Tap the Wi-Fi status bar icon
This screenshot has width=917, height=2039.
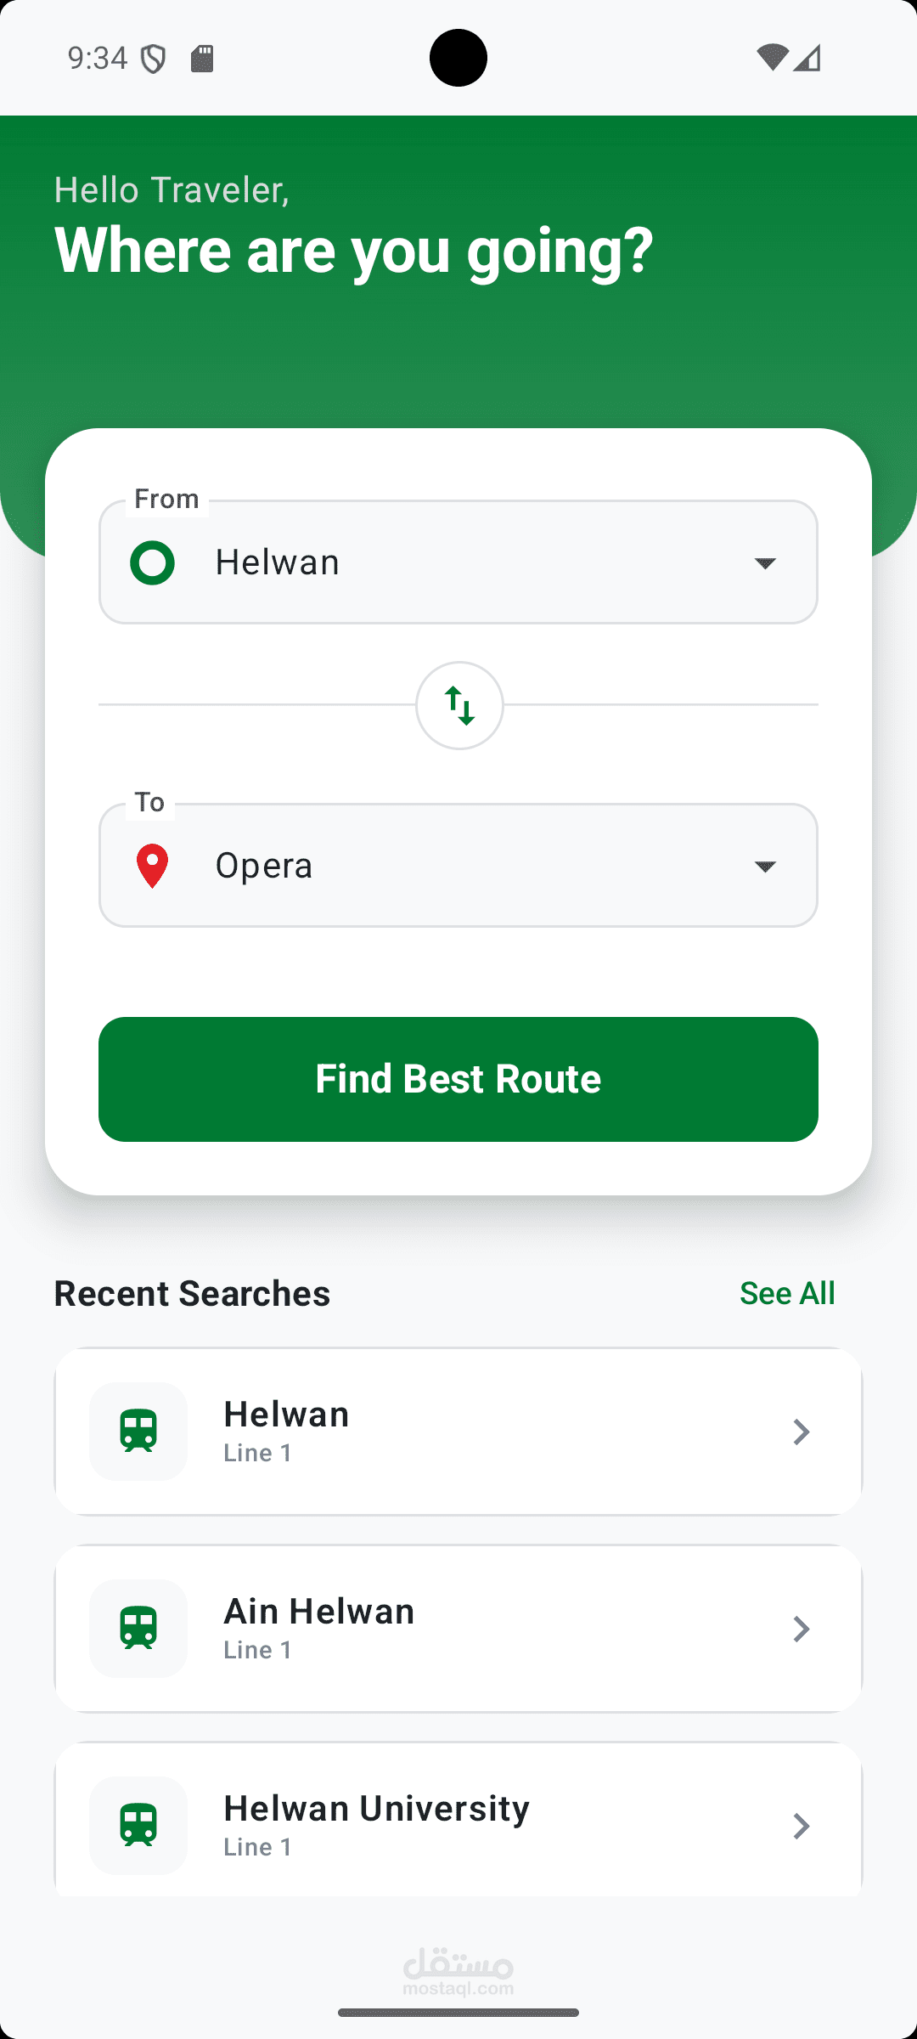tap(772, 58)
